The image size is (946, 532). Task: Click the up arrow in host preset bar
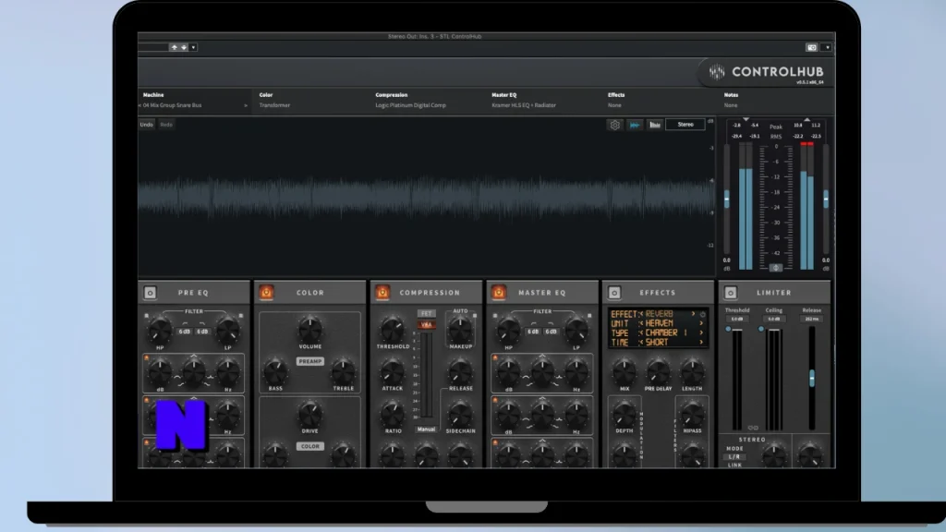pos(175,47)
